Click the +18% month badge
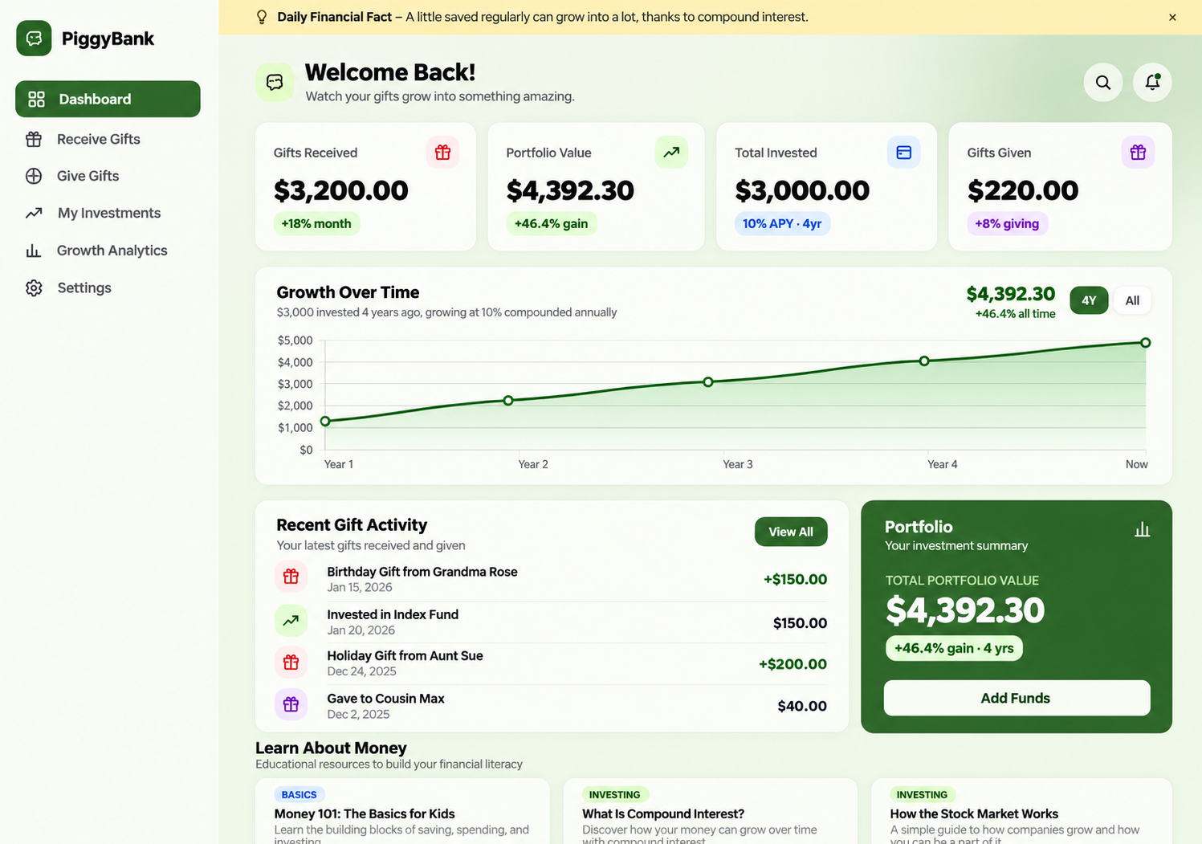The height and width of the screenshot is (844, 1202). (x=316, y=224)
